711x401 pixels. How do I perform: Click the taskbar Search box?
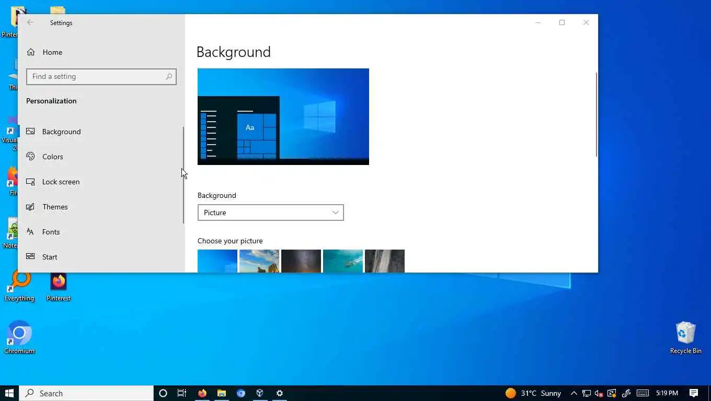pyautogui.click(x=87, y=393)
